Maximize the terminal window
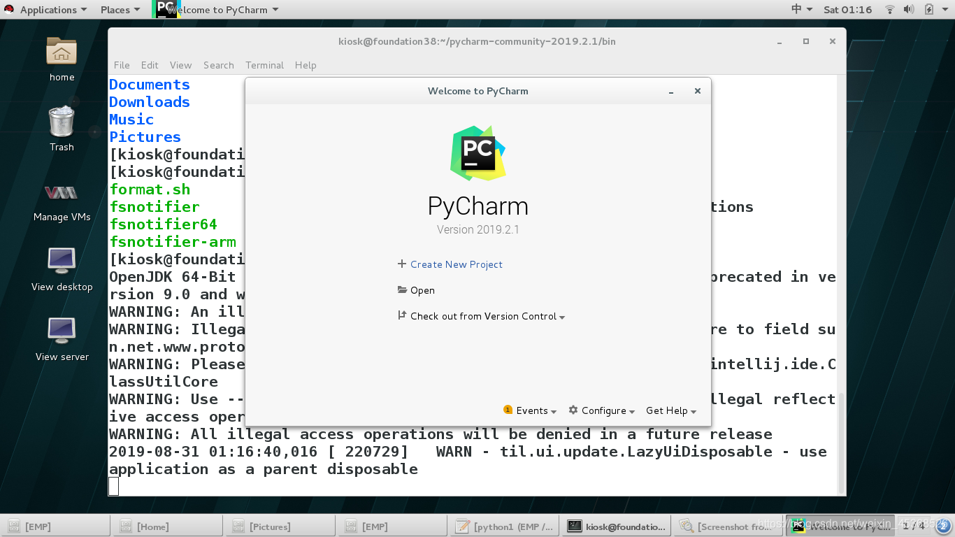The height and width of the screenshot is (537, 955). 806,41
